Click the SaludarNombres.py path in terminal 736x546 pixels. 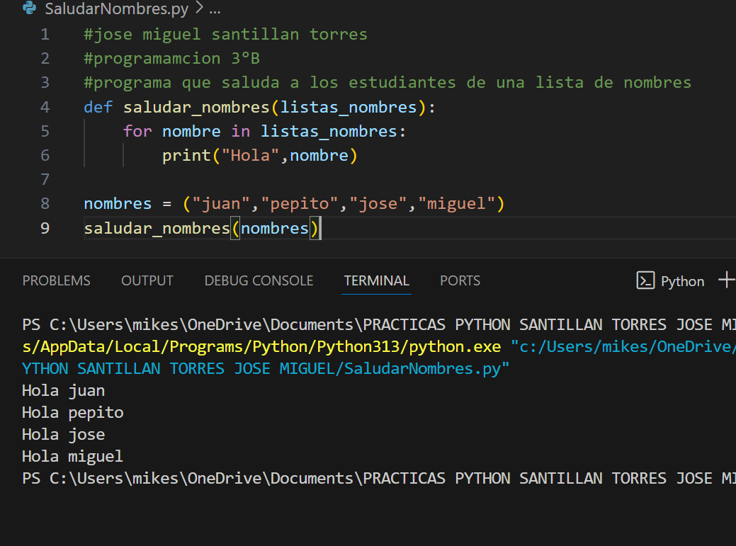[x=265, y=369]
